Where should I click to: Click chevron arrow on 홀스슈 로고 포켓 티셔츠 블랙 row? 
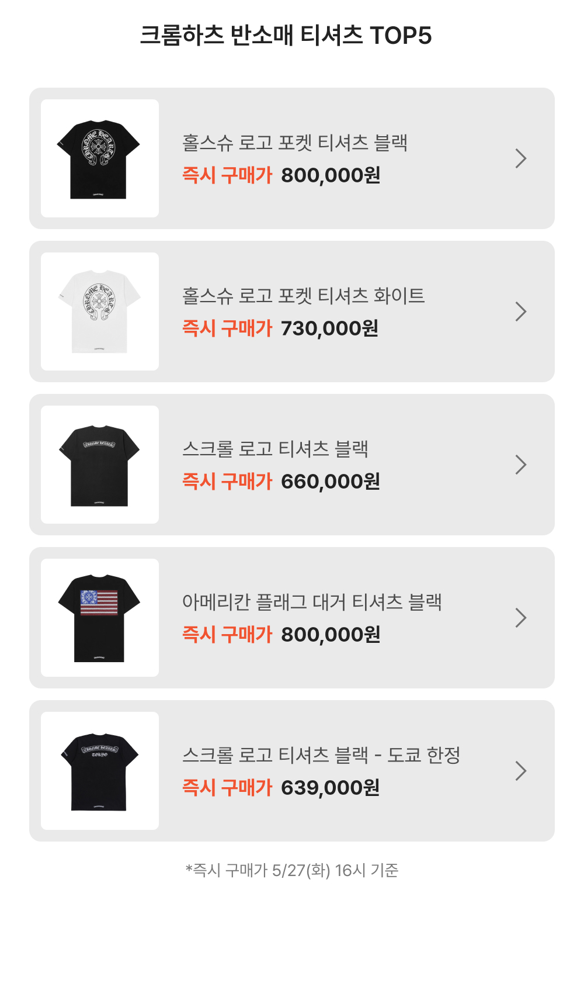521,158
